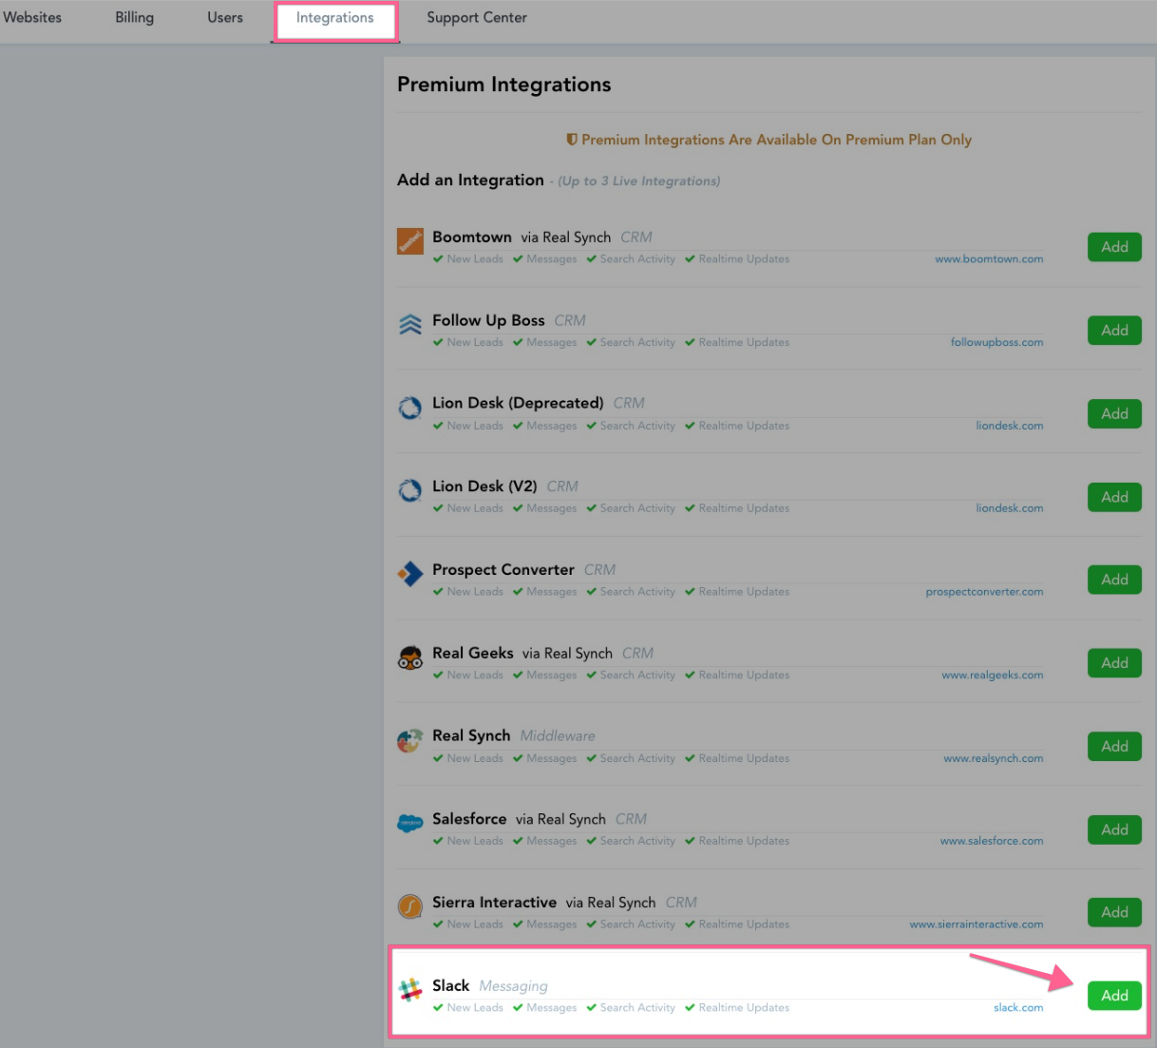Screen dimensions: 1157x1048
Task: Go to the Users tab
Action: 225,17
